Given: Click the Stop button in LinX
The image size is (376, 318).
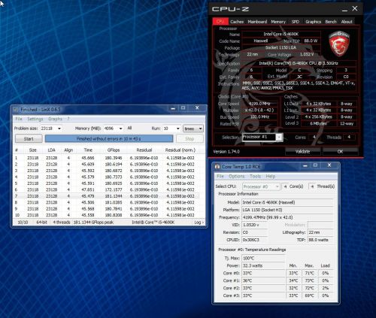Looking at the screenshot, I should 190,138.
